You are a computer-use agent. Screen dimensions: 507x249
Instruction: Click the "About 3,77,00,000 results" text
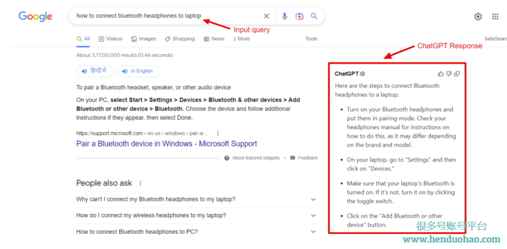tap(125, 55)
